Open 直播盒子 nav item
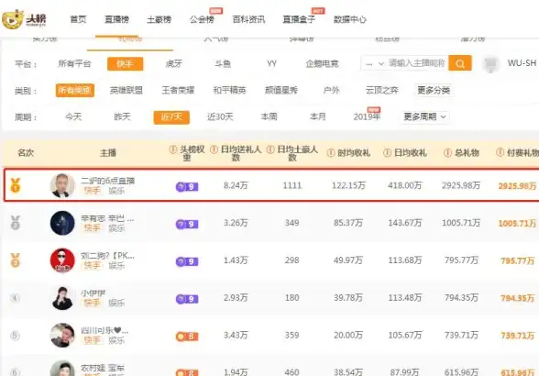Screen dimensions: 539x376 (299, 19)
